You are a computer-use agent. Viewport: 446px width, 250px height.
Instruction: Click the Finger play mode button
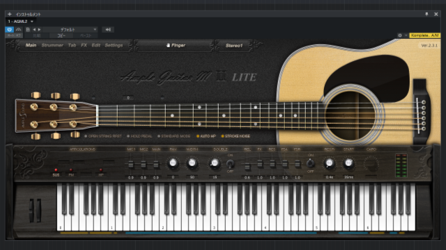[176, 45]
